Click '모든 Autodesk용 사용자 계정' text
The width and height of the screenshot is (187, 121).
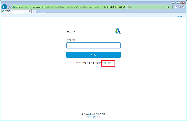coord(94,114)
